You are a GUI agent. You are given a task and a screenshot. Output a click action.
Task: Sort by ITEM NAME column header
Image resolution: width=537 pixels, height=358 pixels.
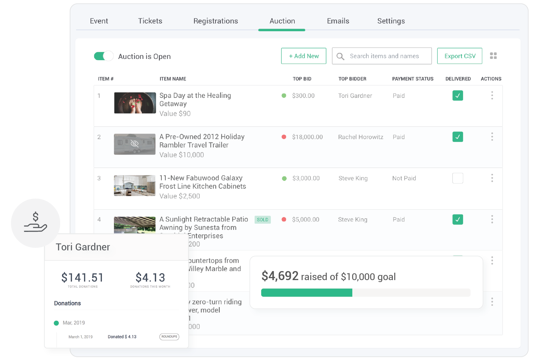[173, 79]
